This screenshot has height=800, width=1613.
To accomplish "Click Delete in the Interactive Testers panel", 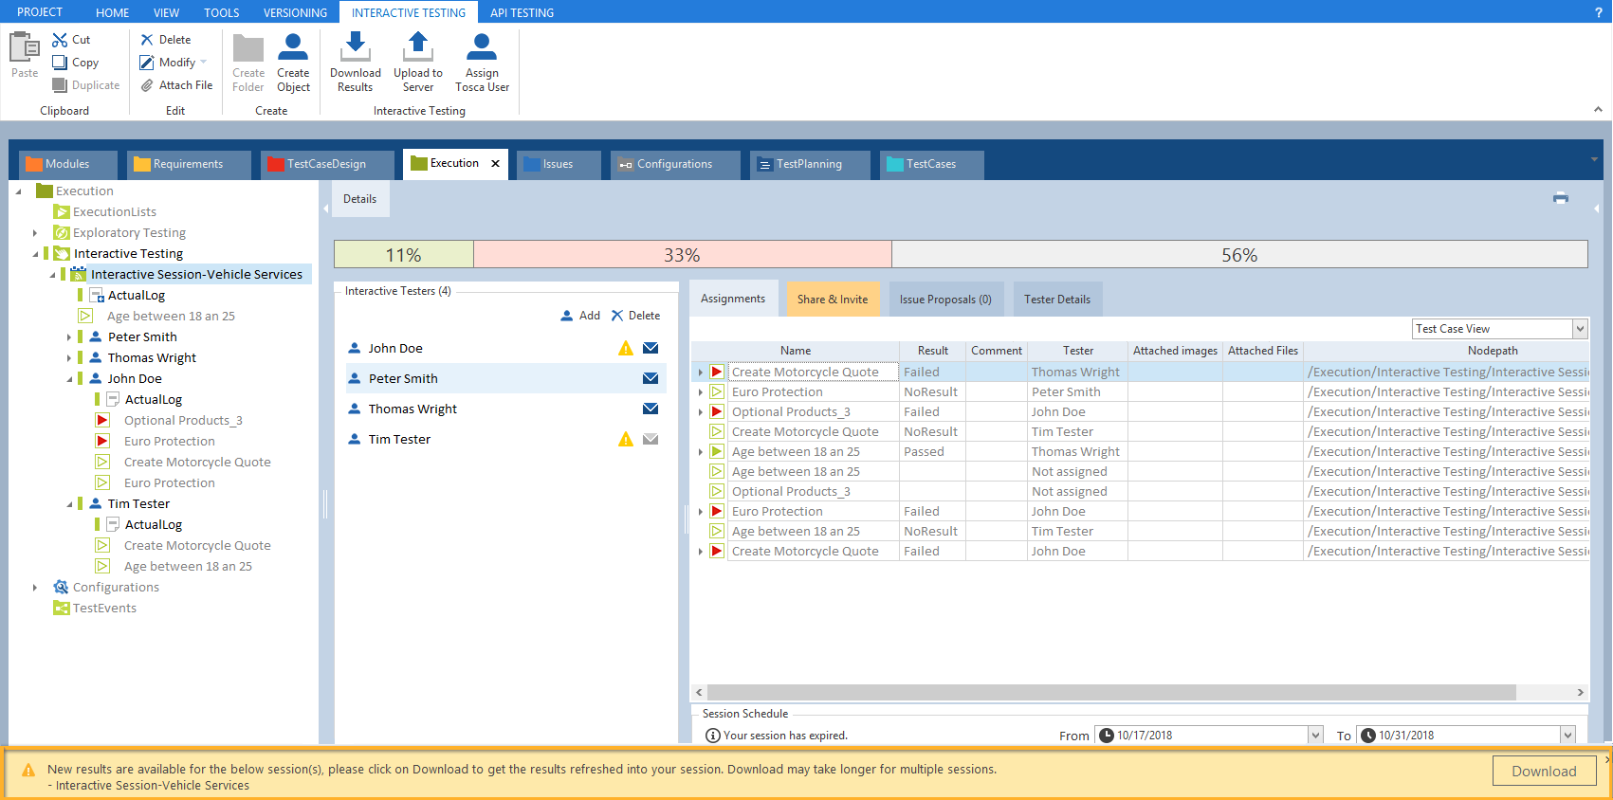I will (635, 316).
